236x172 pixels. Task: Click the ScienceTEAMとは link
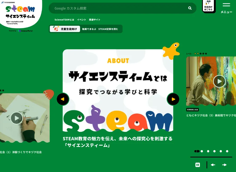pyautogui.click(x=64, y=20)
